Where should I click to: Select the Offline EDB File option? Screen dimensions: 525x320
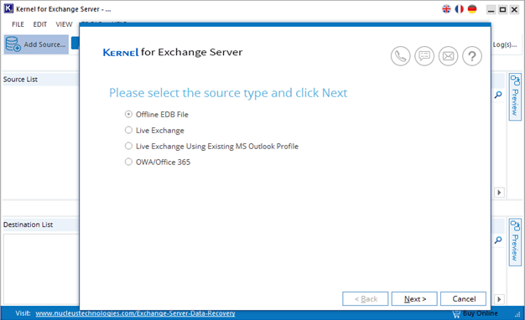(x=156, y=115)
